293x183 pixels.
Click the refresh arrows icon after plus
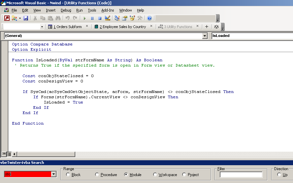216,27
